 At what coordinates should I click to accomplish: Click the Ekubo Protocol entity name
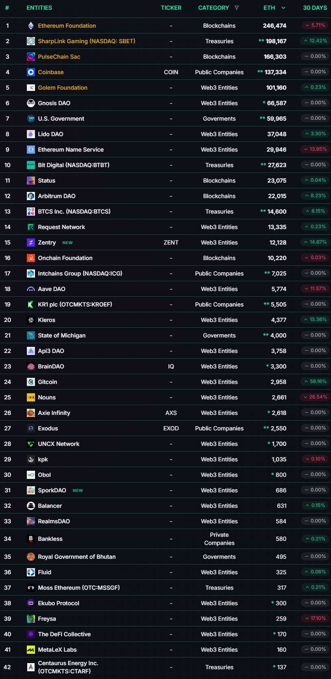pos(59,603)
